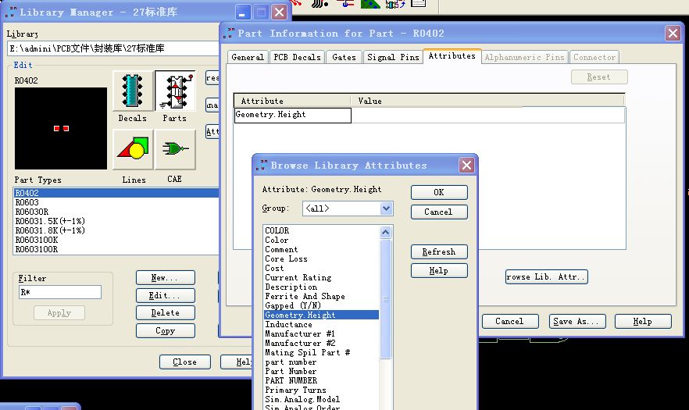The image size is (689, 410).
Task: Select the CAE logic gate icon
Action: 174,149
